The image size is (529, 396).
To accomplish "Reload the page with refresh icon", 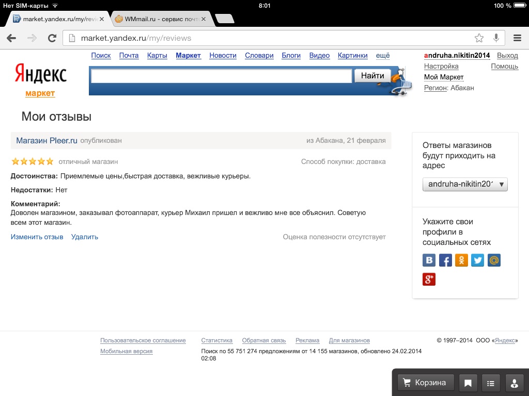I will coord(52,38).
